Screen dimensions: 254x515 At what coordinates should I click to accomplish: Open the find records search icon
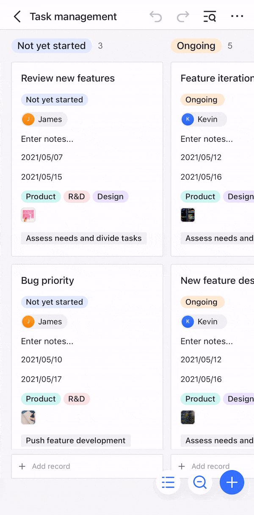(210, 17)
